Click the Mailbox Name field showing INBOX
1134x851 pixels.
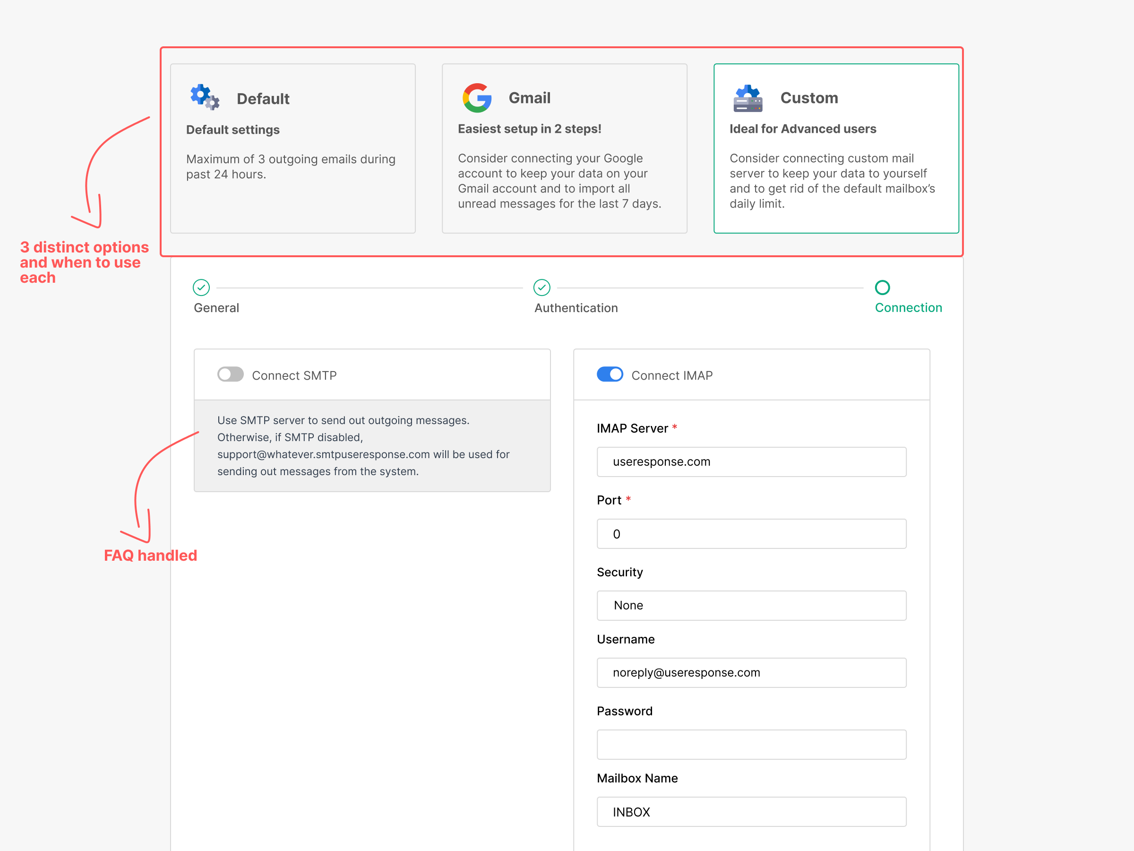point(752,811)
